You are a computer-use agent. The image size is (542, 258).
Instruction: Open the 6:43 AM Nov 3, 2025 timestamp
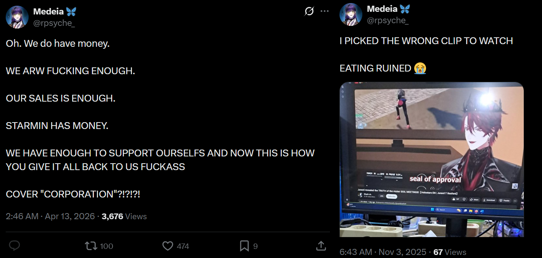tap(383, 252)
